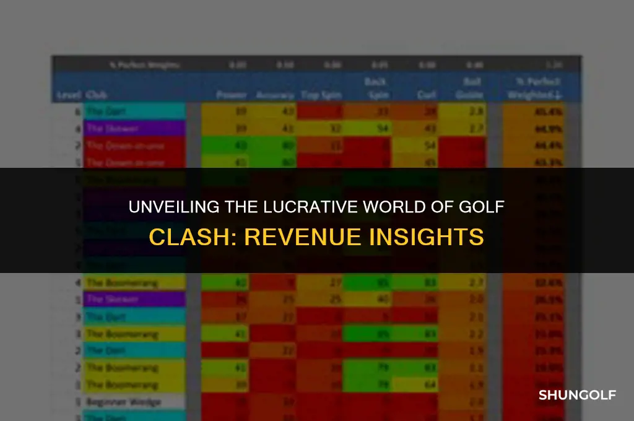Click the "% Perfect Weights" label in top row
This screenshot has width=634, height=421.
point(145,65)
